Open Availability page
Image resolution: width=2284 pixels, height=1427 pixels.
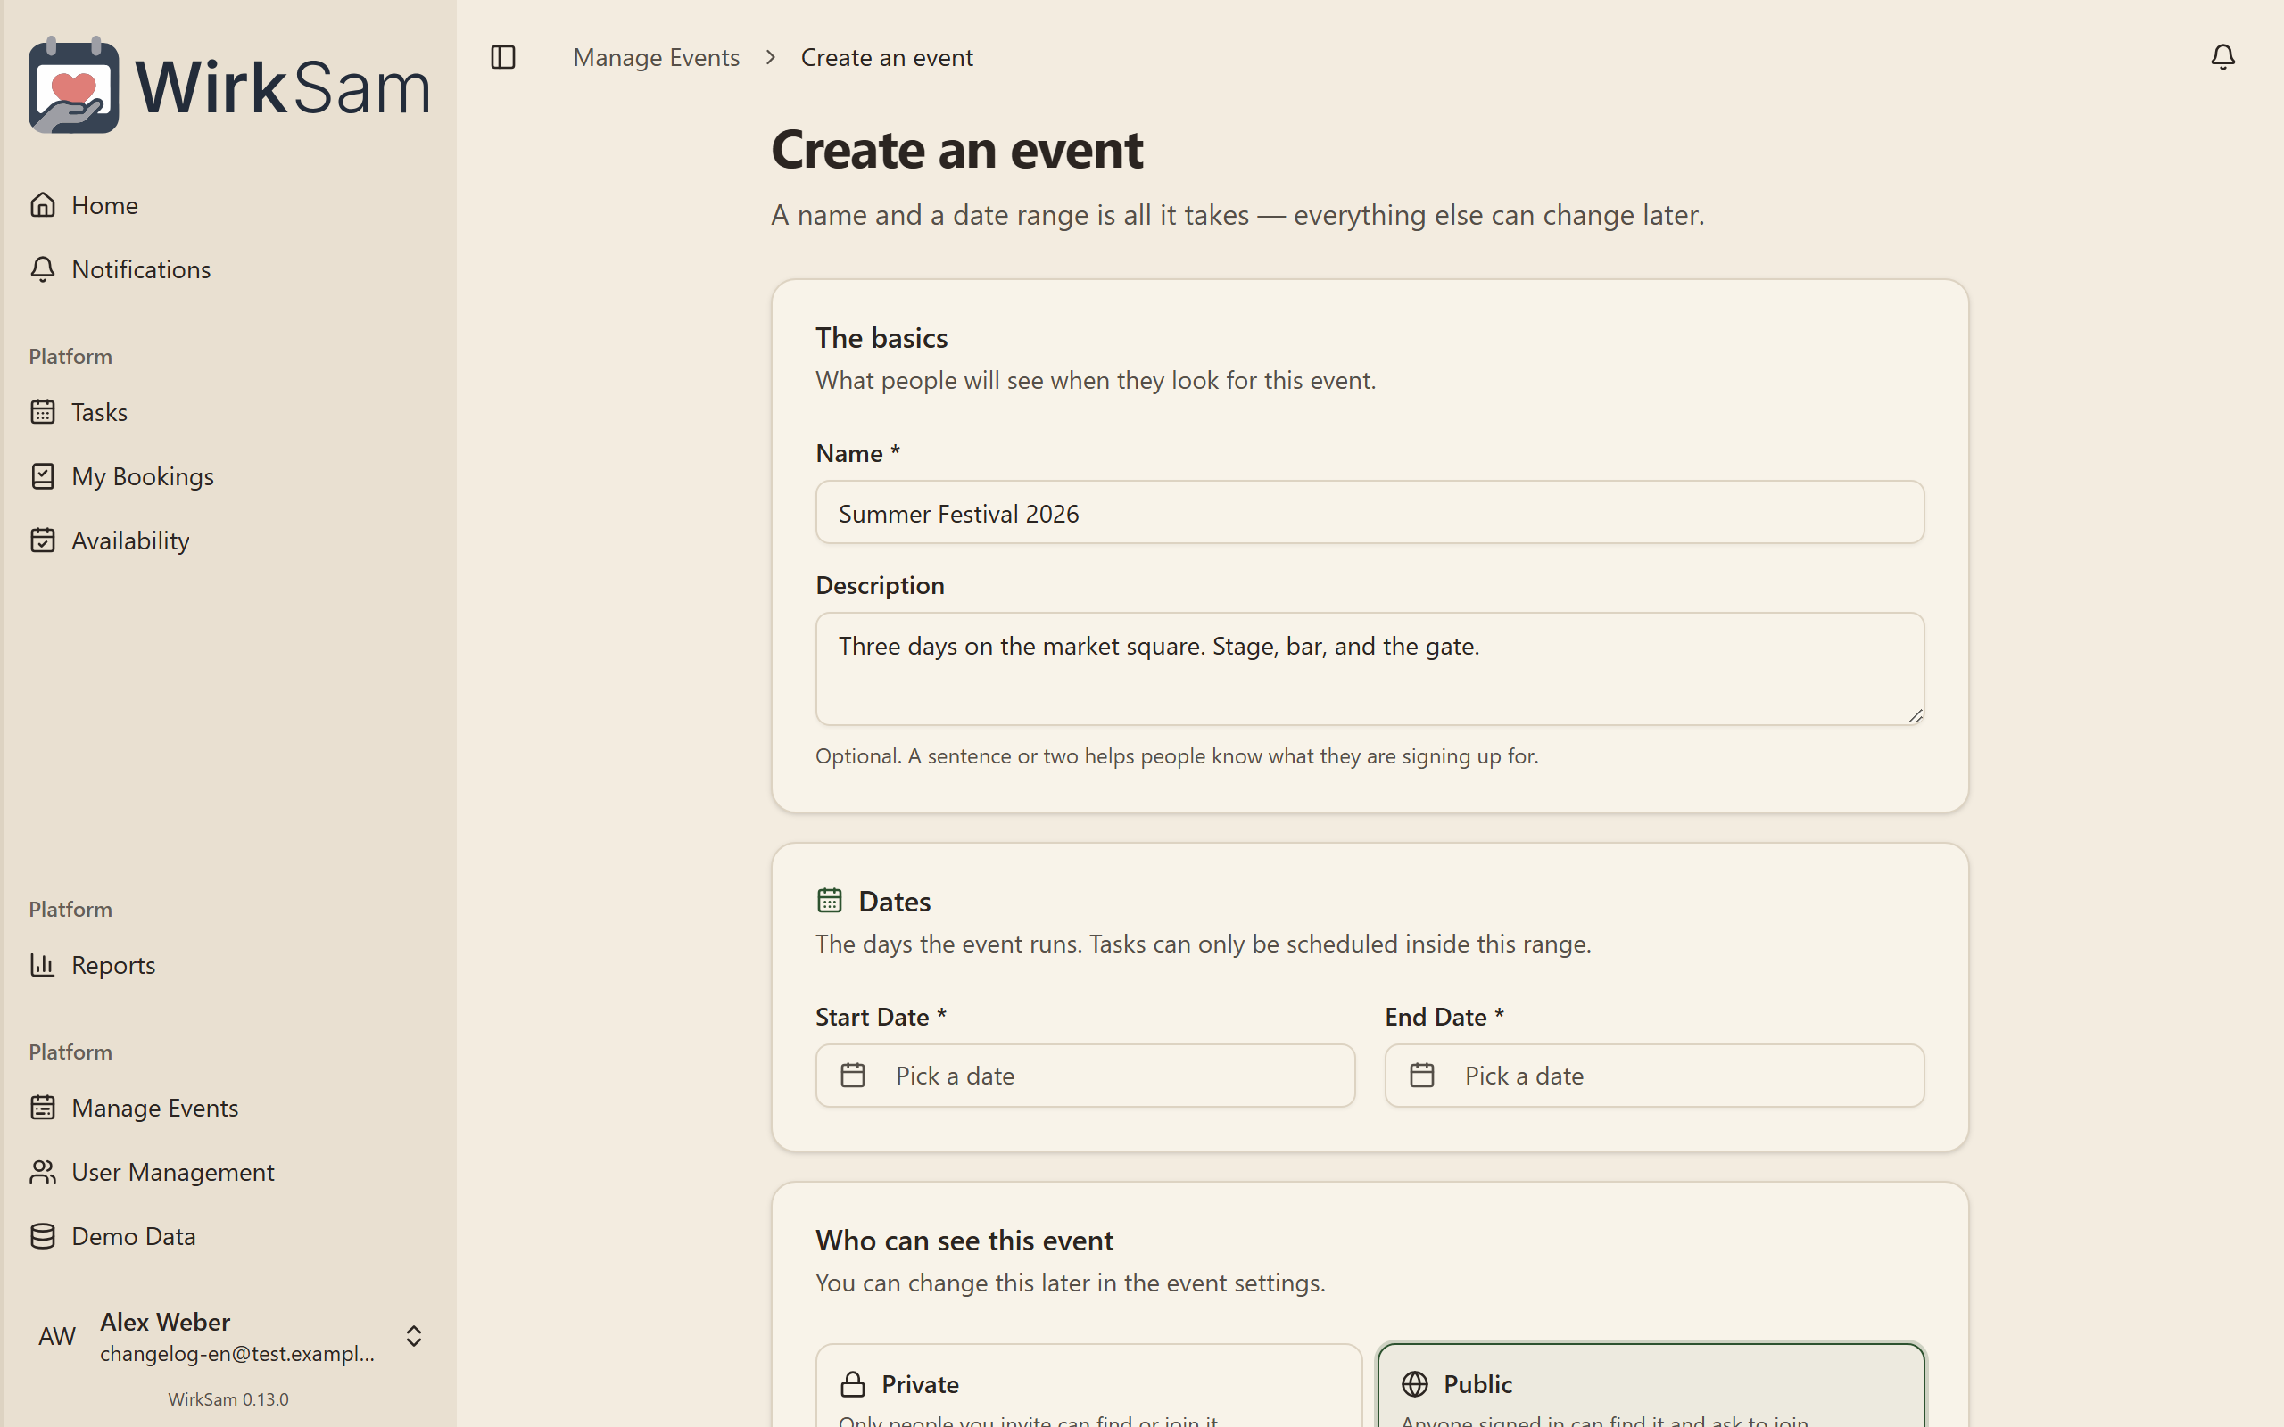[x=228, y=540]
